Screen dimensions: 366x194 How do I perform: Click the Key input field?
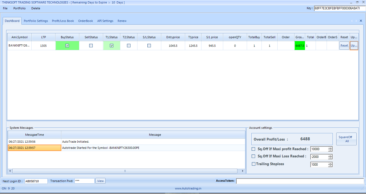[x=340, y=8]
